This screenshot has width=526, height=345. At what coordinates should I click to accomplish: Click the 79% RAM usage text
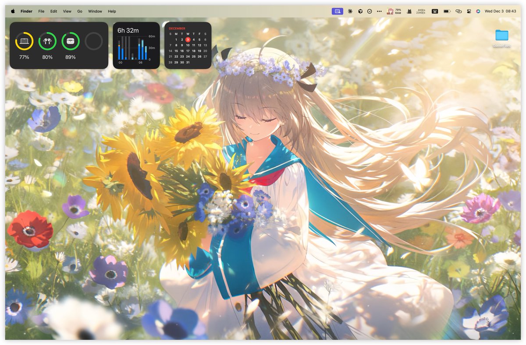coord(398,11)
